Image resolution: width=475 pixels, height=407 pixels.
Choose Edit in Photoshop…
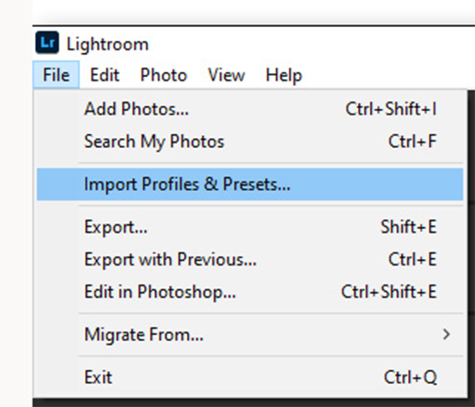tap(160, 292)
